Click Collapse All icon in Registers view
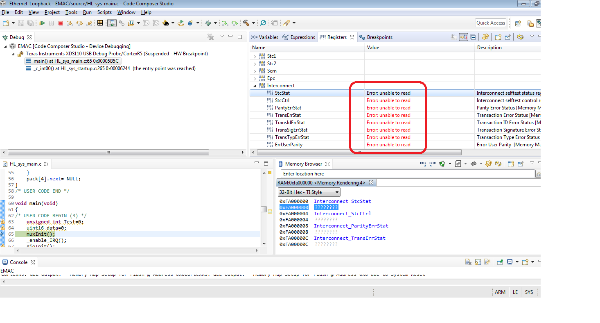Image resolution: width=600 pixels, height=323 pixels. click(x=473, y=37)
